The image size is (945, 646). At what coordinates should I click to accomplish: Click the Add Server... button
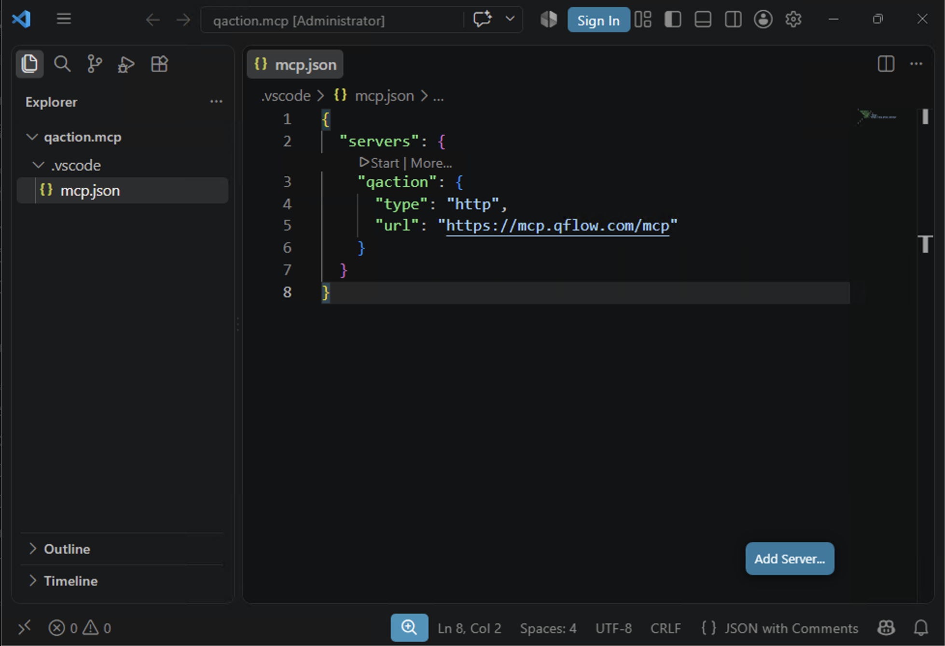(790, 559)
